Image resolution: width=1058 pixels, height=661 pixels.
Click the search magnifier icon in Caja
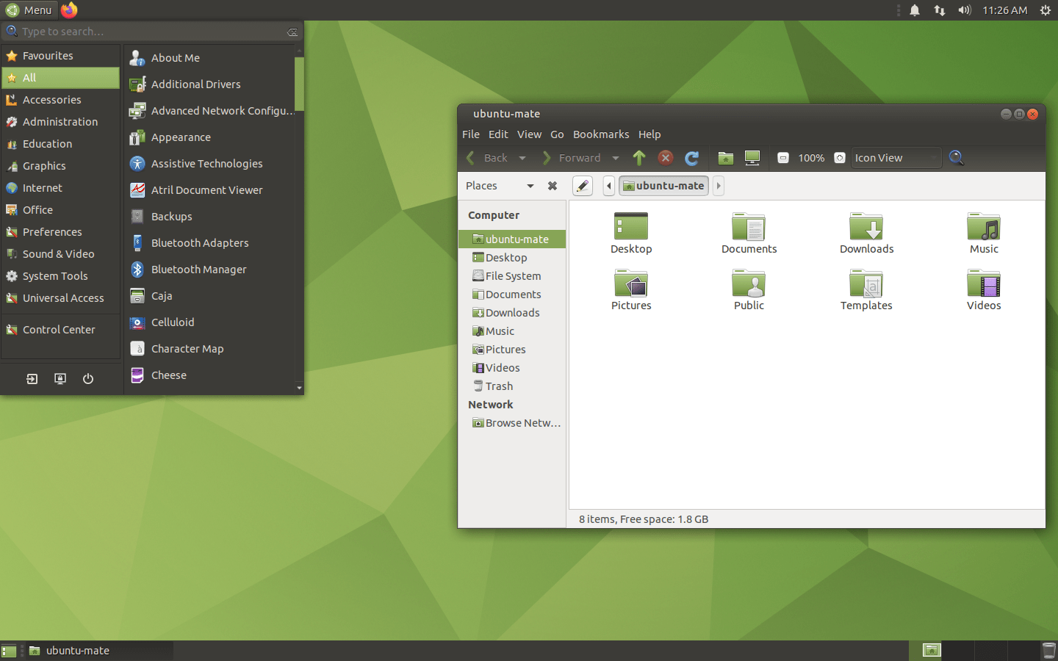pyautogui.click(x=956, y=157)
